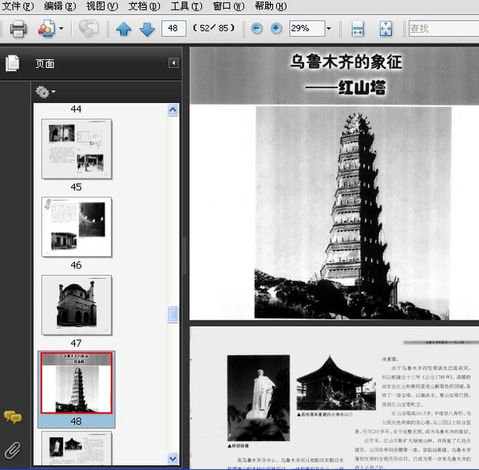Open the comments panel icon
This screenshot has width=479, height=470.
tap(13, 417)
